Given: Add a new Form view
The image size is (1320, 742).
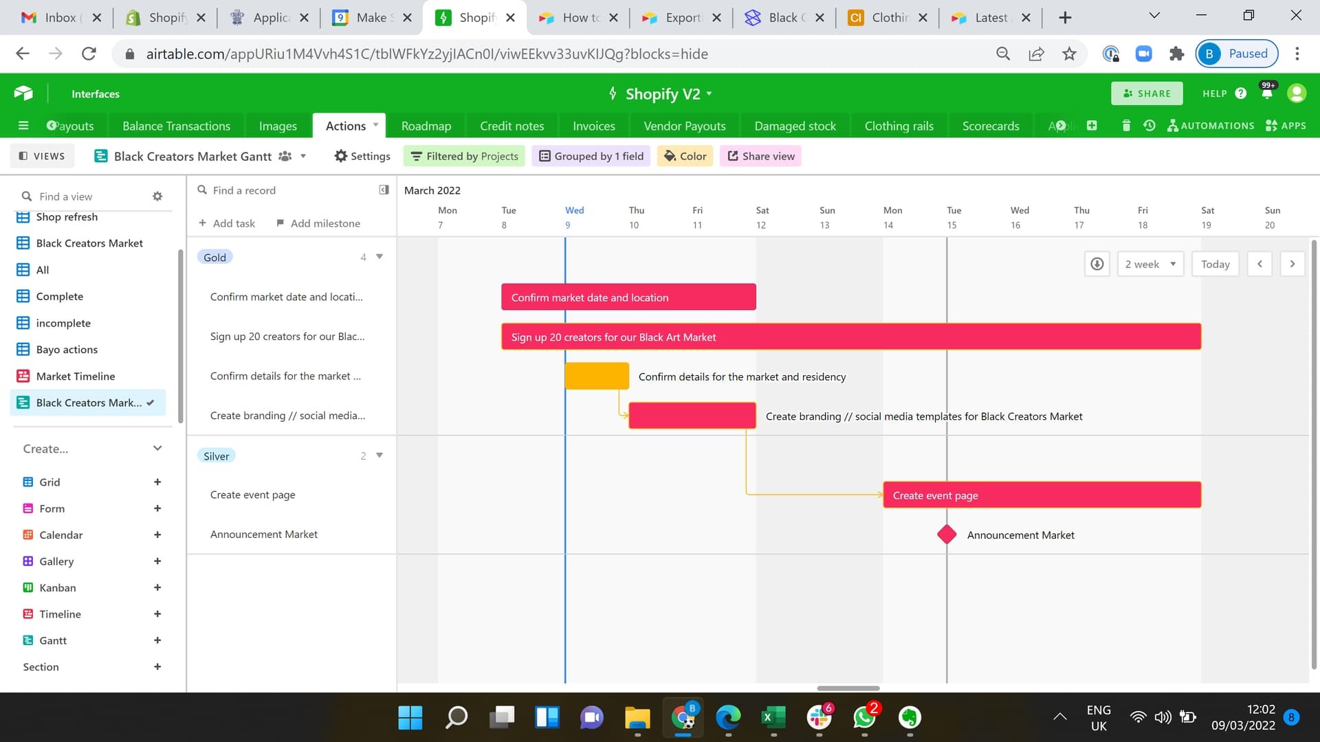Looking at the screenshot, I should (x=157, y=508).
